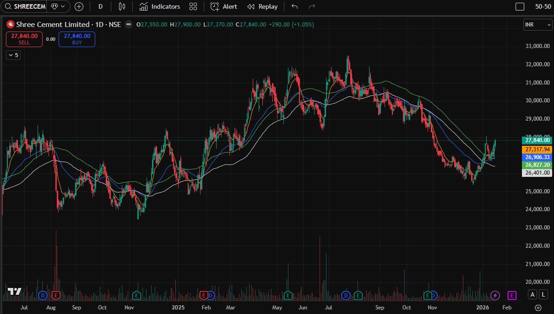
Task: Click the 0.00 spread value
Action: (x=50, y=39)
